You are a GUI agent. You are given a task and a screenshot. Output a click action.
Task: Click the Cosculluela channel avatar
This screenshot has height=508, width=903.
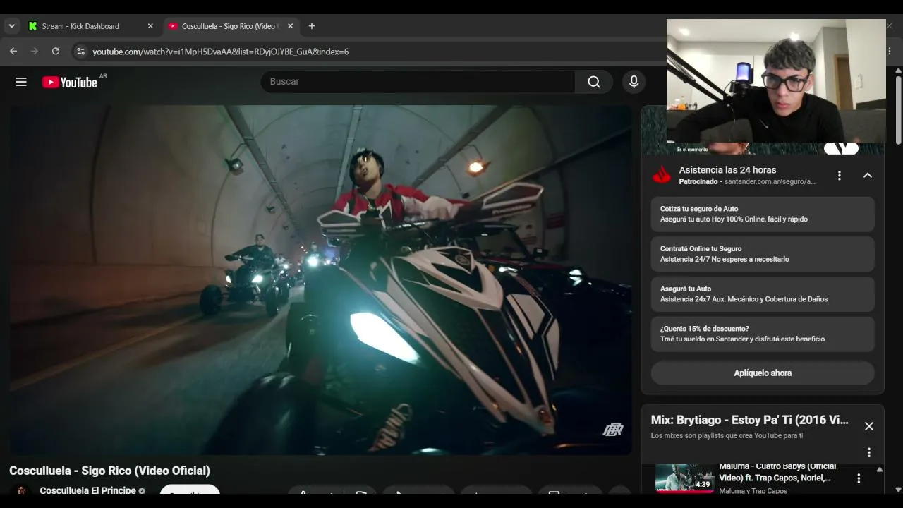[22, 490]
